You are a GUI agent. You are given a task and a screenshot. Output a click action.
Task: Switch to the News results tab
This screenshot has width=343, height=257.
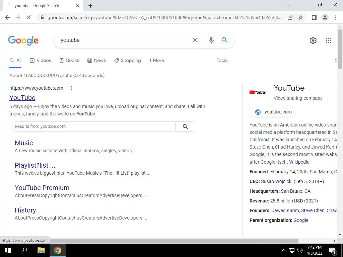click(97, 61)
